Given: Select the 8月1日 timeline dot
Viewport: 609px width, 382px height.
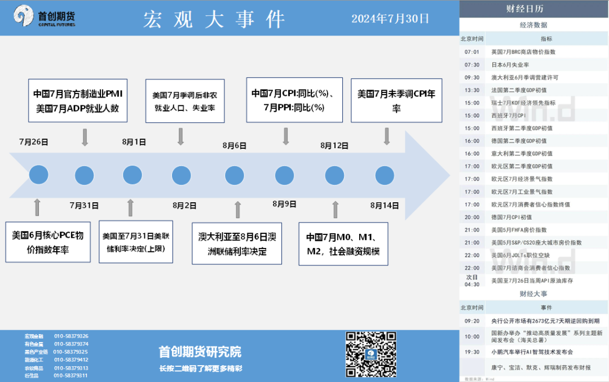Looking at the screenshot, I should (x=133, y=175).
